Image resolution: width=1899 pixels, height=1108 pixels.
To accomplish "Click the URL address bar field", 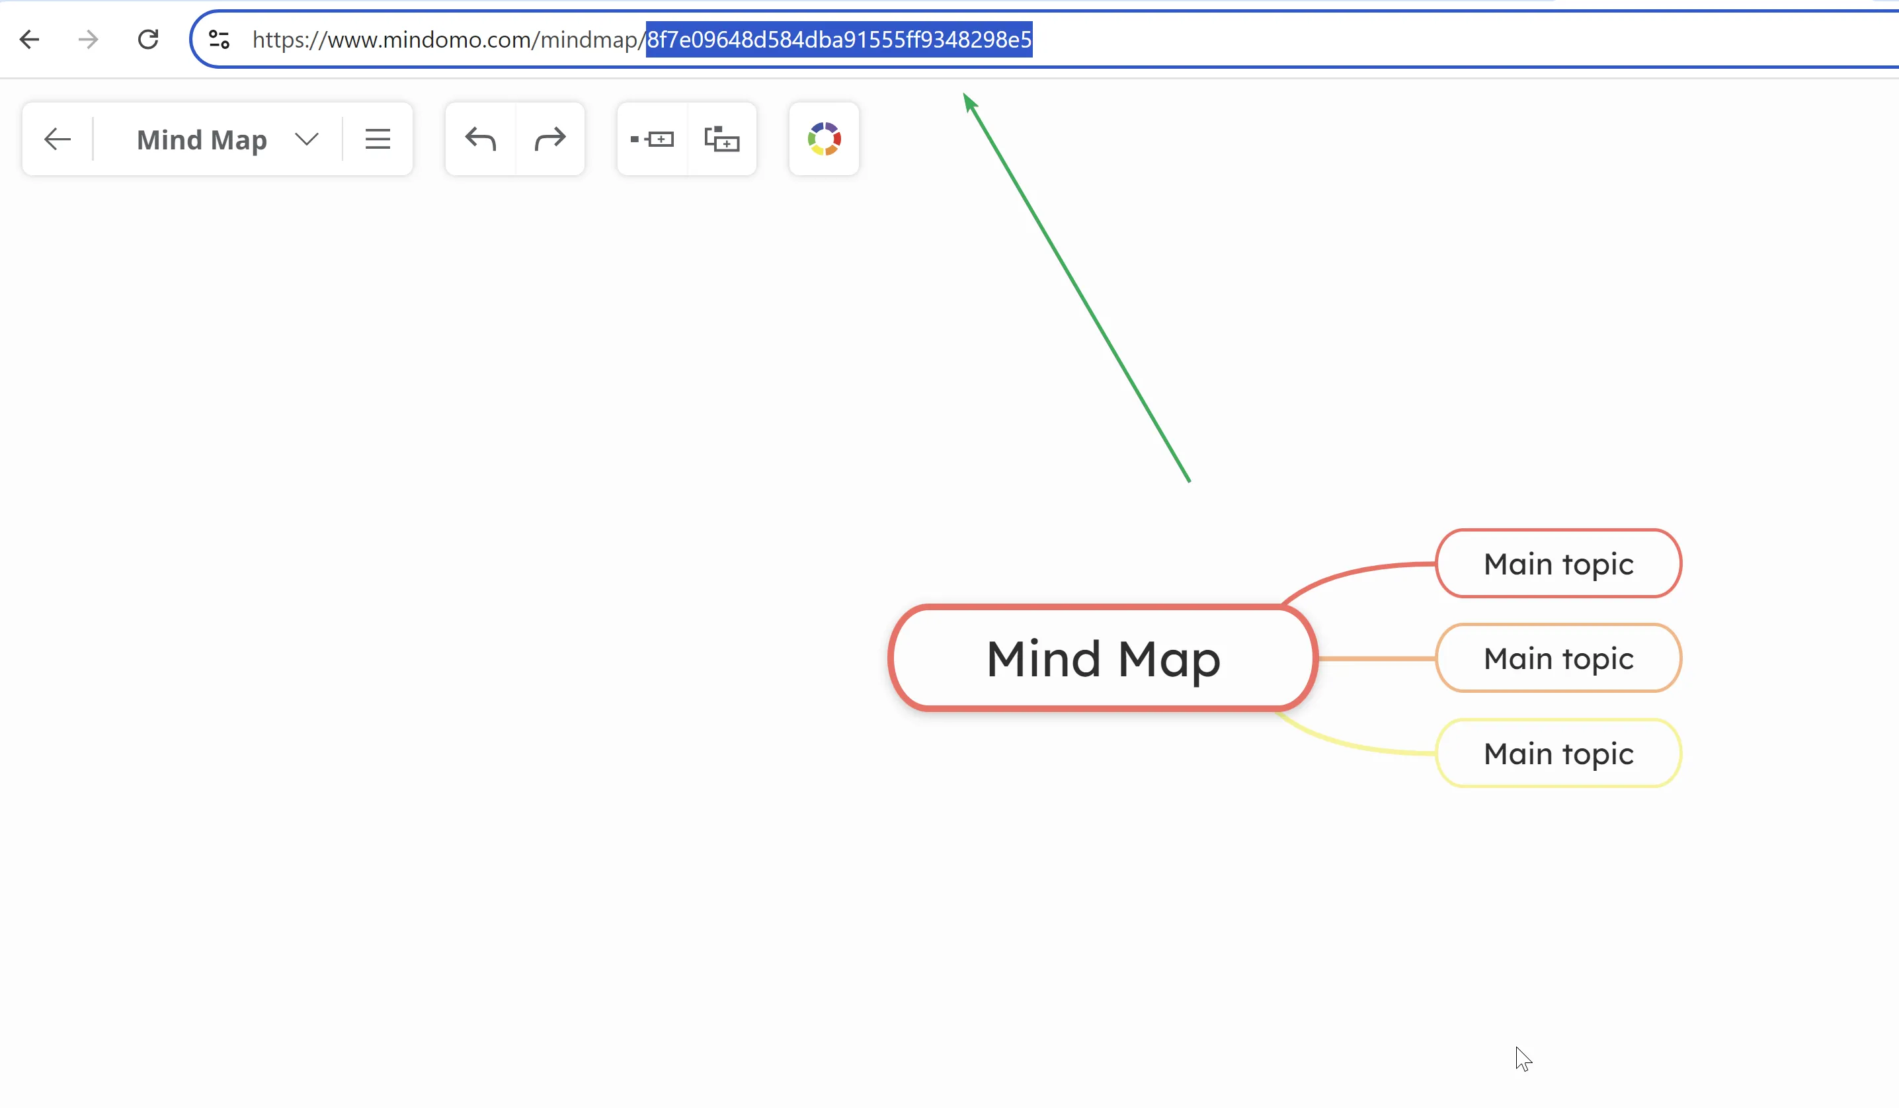I will point(1356,39).
